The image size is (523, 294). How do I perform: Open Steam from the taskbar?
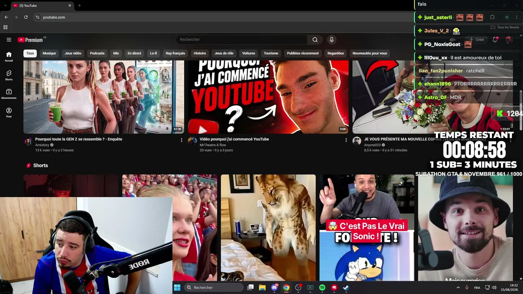coord(346,287)
